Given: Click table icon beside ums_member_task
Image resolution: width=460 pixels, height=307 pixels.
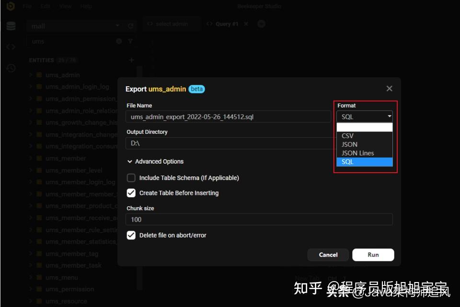Looking at the screenshot, I should tap(39, 265).
